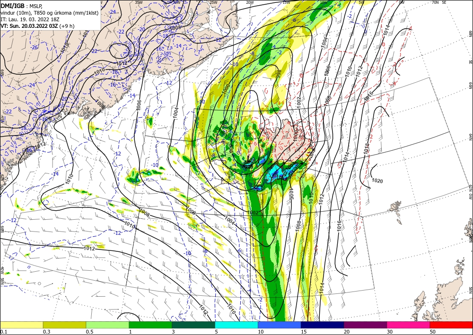Click the pink 30–50 mm legend band
This screenshot has height=335, width=473.
(x=409, y=325)
